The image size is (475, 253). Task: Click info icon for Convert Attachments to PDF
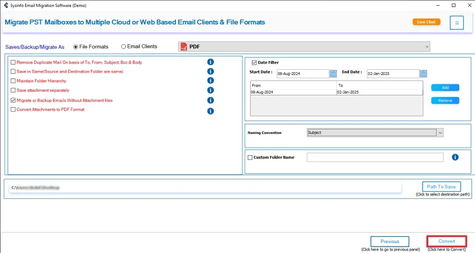[211, 111]
